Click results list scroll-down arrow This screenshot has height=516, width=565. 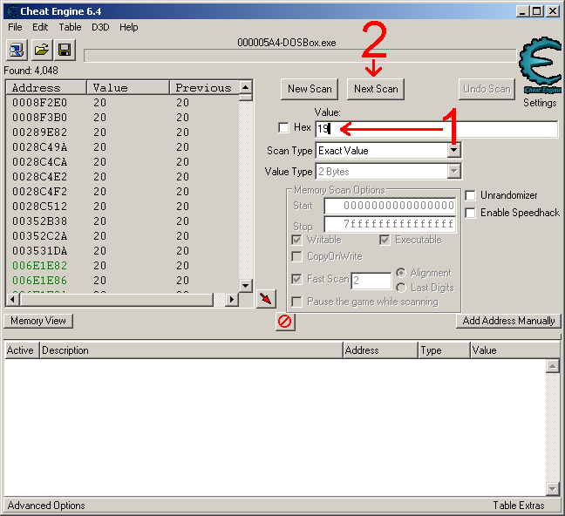245,286
